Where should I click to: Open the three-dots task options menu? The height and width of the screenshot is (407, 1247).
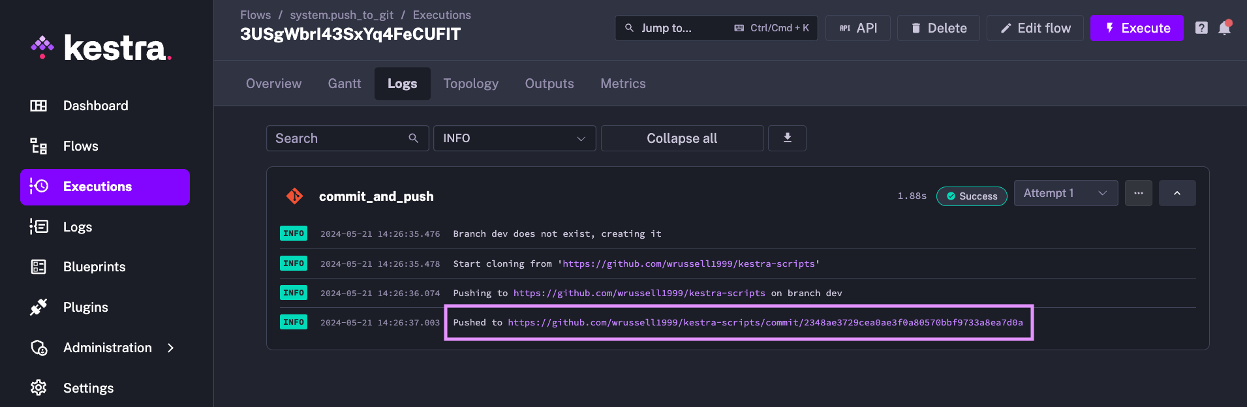click(1138, 193)
